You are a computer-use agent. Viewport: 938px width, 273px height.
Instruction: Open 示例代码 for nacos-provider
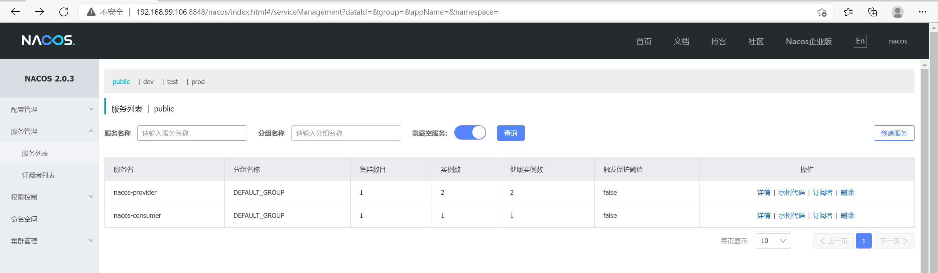click(x=791, y=193)
